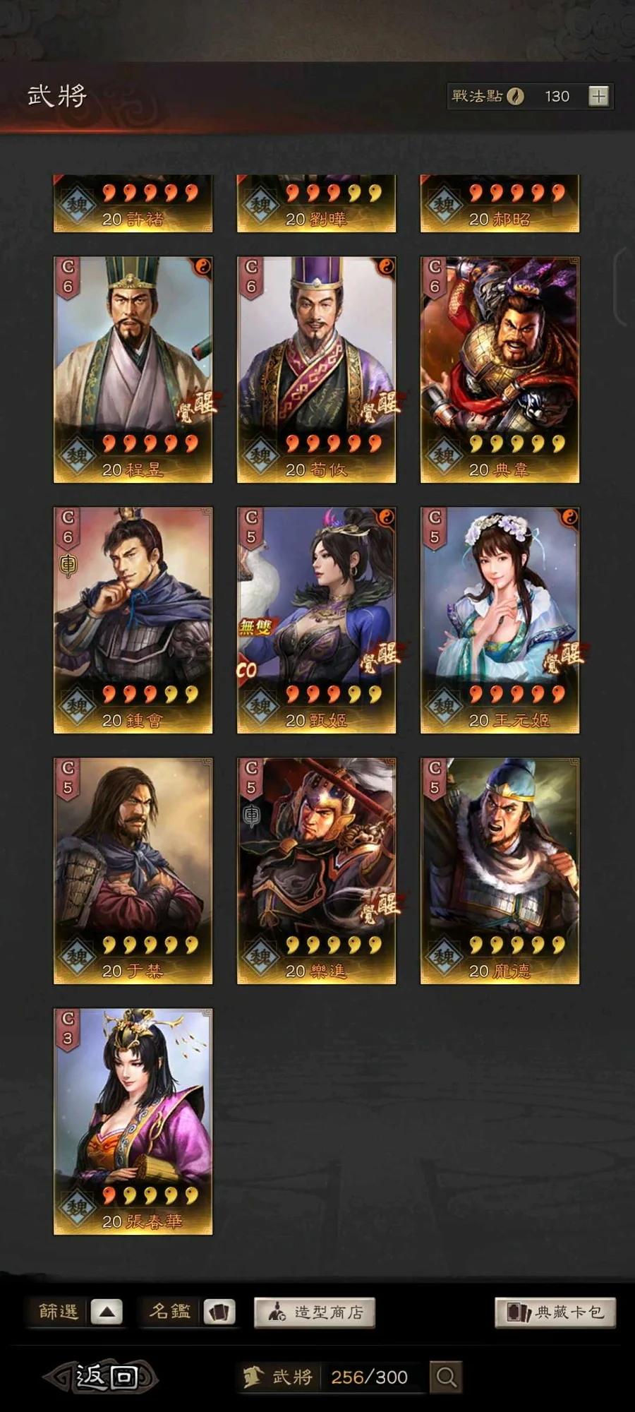This screenshot has width=635, height=1412.
Task: Select the 荀攸 general card
Action: [316, 370]
